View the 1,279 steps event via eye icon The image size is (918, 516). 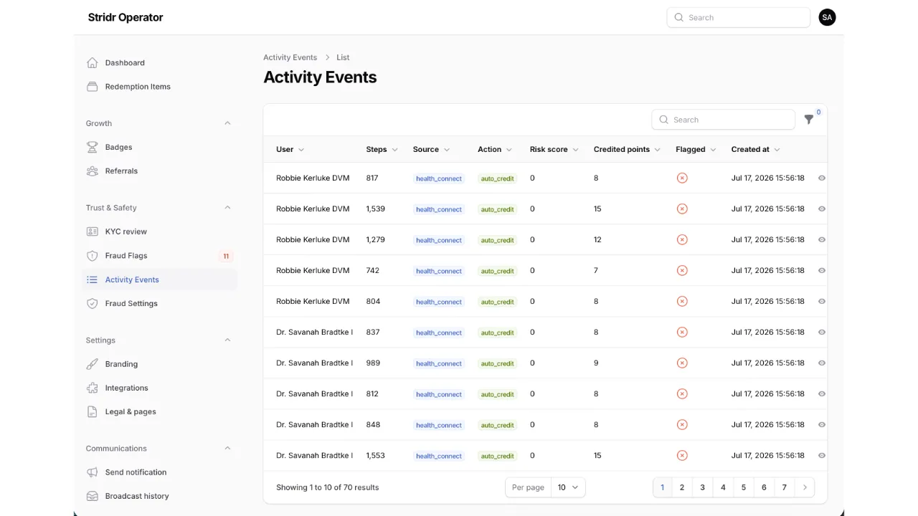click(x=822, y=239)
